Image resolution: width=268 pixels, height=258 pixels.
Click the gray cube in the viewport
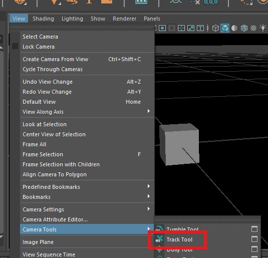pos(179,144)
